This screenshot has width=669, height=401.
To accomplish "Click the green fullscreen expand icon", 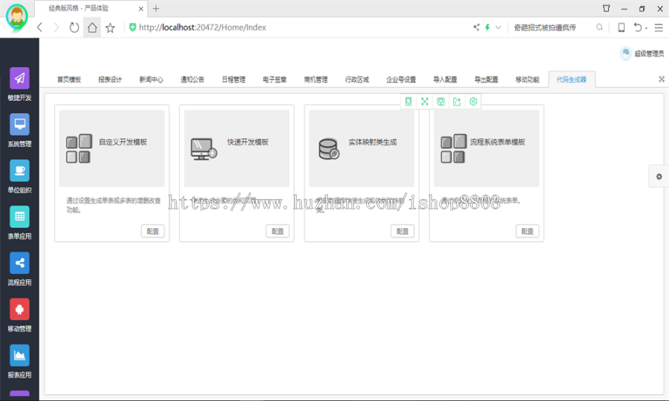I will tap(424, 102).
